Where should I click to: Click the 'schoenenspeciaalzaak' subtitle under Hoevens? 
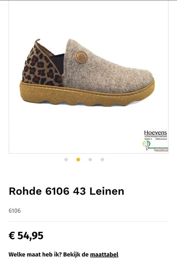[x=156, y=136]
